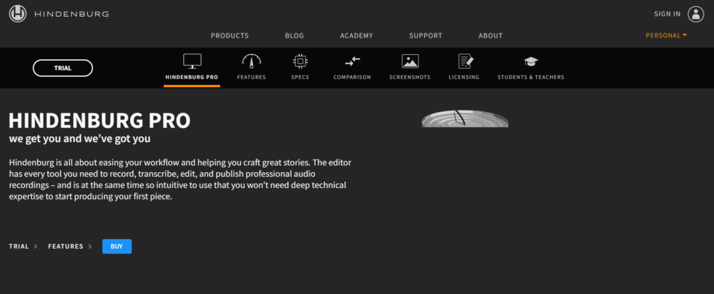Viewport: 714px width, 294px height.
Task: Click the Hindenburg logo icon
Action: 18,13
